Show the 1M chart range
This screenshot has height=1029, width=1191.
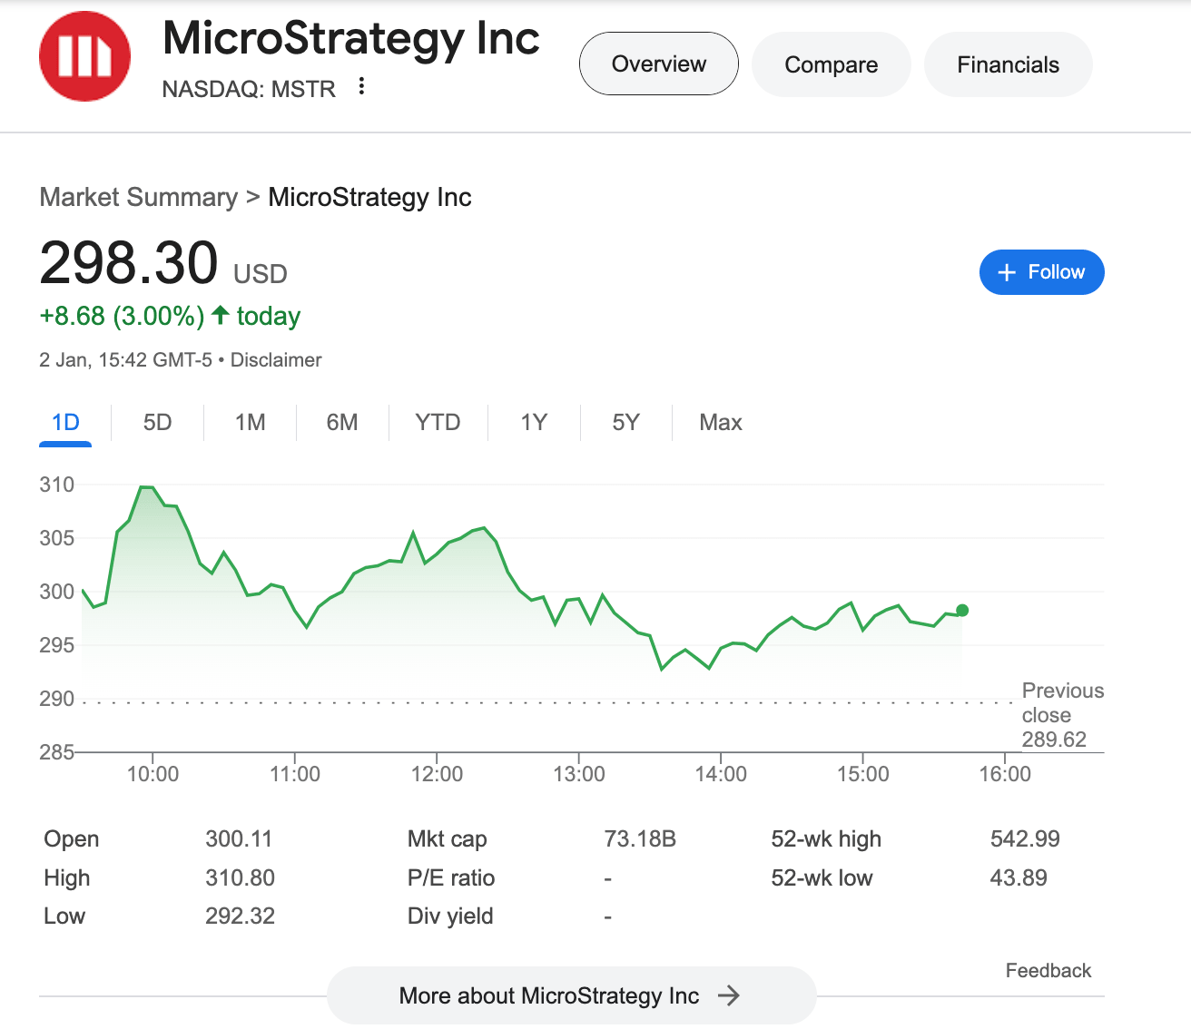point(250,423)
